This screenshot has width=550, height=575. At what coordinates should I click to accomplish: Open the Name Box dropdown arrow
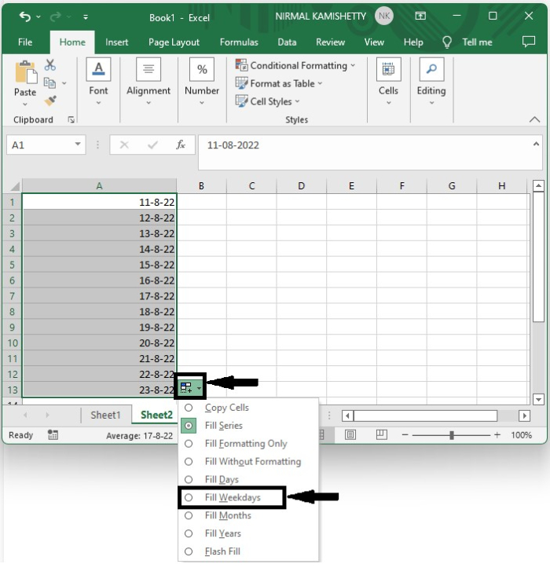[x=78, y=144]
